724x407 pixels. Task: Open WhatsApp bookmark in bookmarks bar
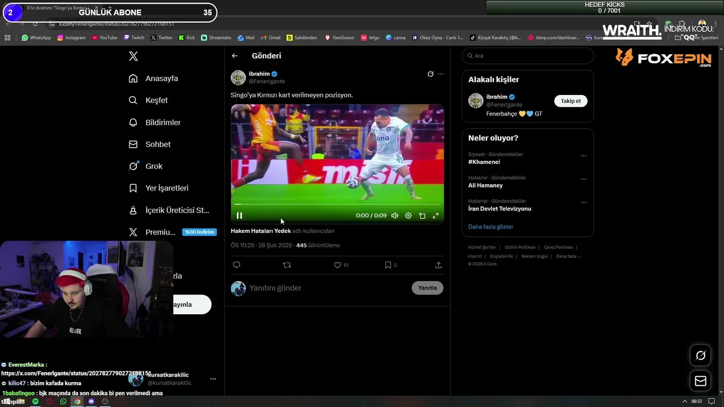point(36,38)
